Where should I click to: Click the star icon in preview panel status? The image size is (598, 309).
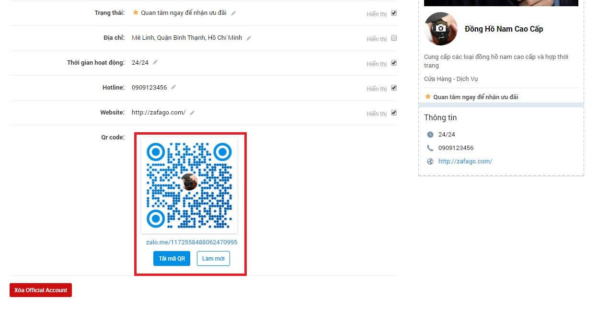pos(428,97)
